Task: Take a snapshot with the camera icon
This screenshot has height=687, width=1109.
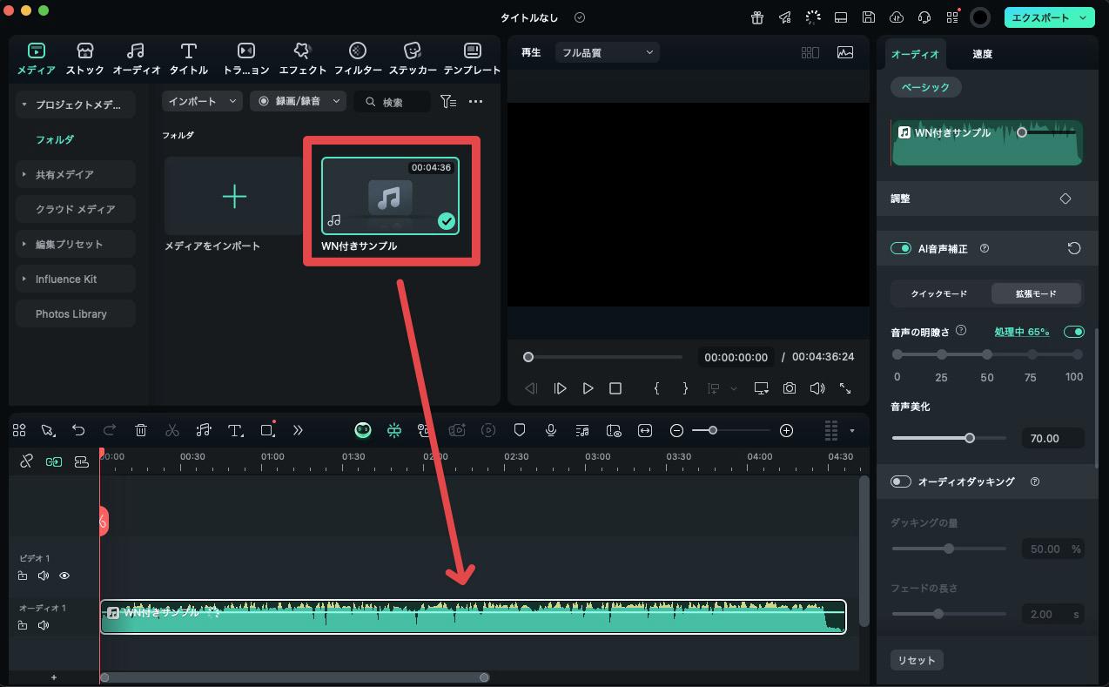Action: [x=789, y=388]
